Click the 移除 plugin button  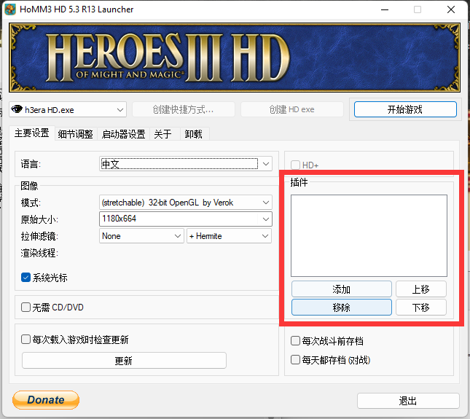tap(342, 308)
